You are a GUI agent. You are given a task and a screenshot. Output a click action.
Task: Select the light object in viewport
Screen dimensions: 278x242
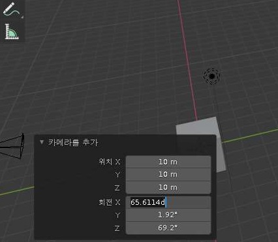click(x=212, y=76)
